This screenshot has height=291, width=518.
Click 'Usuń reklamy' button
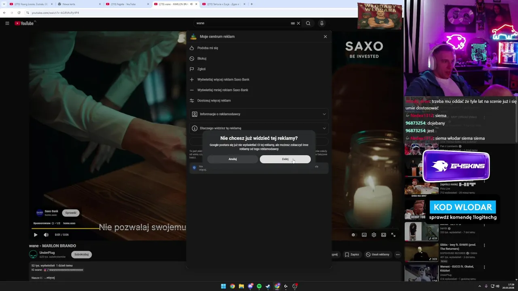pyautogui.click(x=378, y=255)
